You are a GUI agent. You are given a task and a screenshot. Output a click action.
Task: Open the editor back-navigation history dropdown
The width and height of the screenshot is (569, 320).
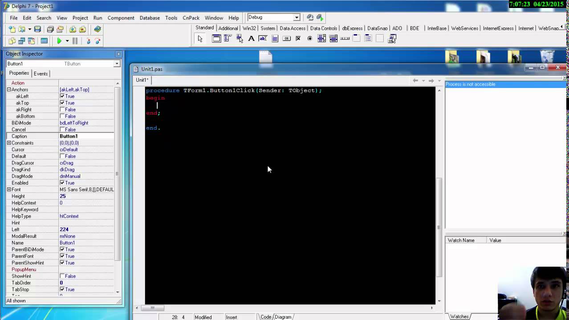(423, 80)
